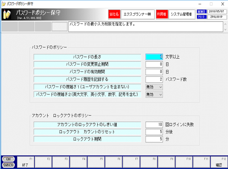Viewport: 228px width, 169px height.
Task: Click the パスワードの変更禁止期間 days field
Action: click(x=154, y=64)
